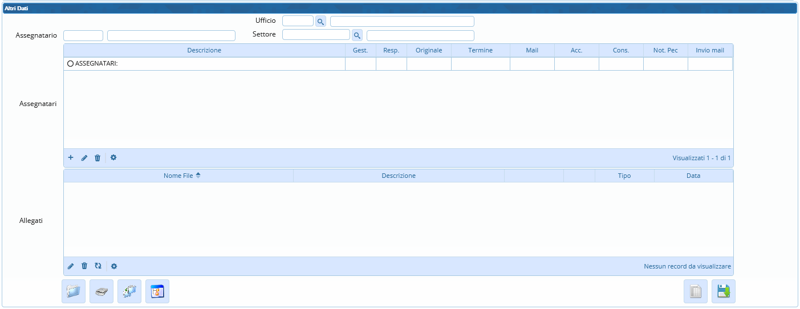Click the spreadsheet document icon button
The image size is (800, 309).
[696, 291]
